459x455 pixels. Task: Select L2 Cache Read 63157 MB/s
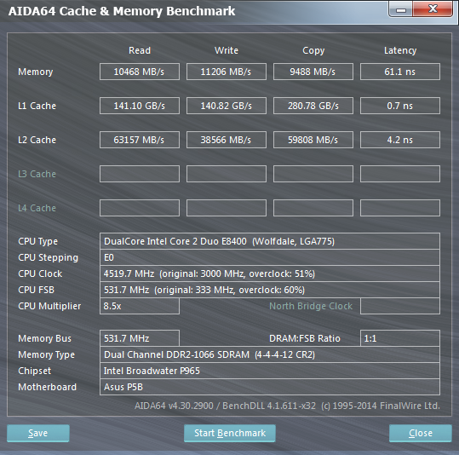click(x=140, y=140)
